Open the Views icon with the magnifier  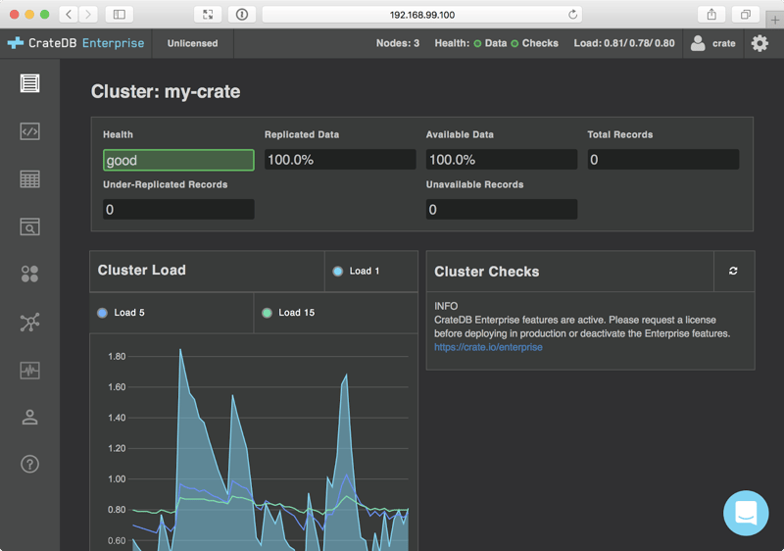(29, 227)
